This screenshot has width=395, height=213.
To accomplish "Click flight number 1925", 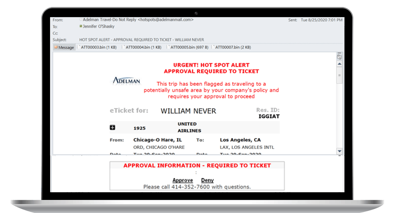I will pos(140,129).
